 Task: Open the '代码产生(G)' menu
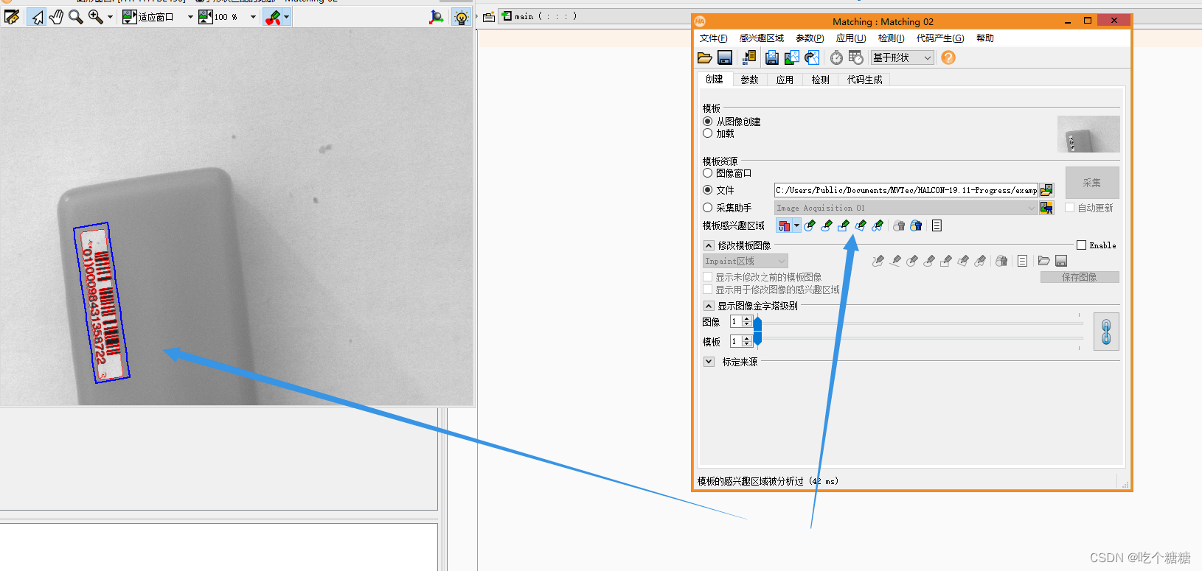[x=940, y=38]
